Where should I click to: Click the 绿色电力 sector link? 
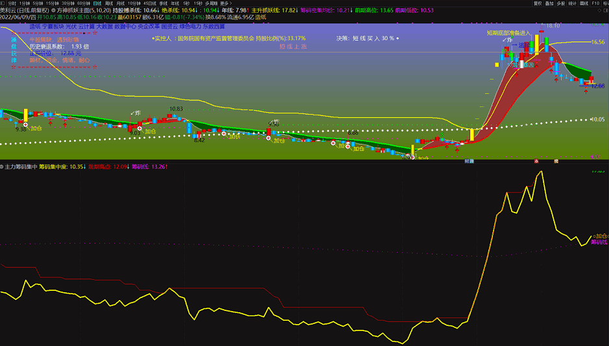click(x=190, y=27)
